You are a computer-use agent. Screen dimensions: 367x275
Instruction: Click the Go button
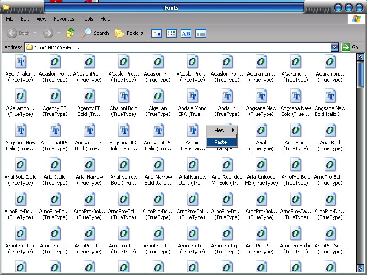tap(350, 47)
